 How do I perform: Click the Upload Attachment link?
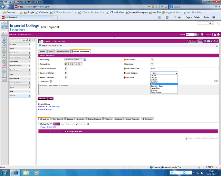pyautogui.click(x=45, y=109)
